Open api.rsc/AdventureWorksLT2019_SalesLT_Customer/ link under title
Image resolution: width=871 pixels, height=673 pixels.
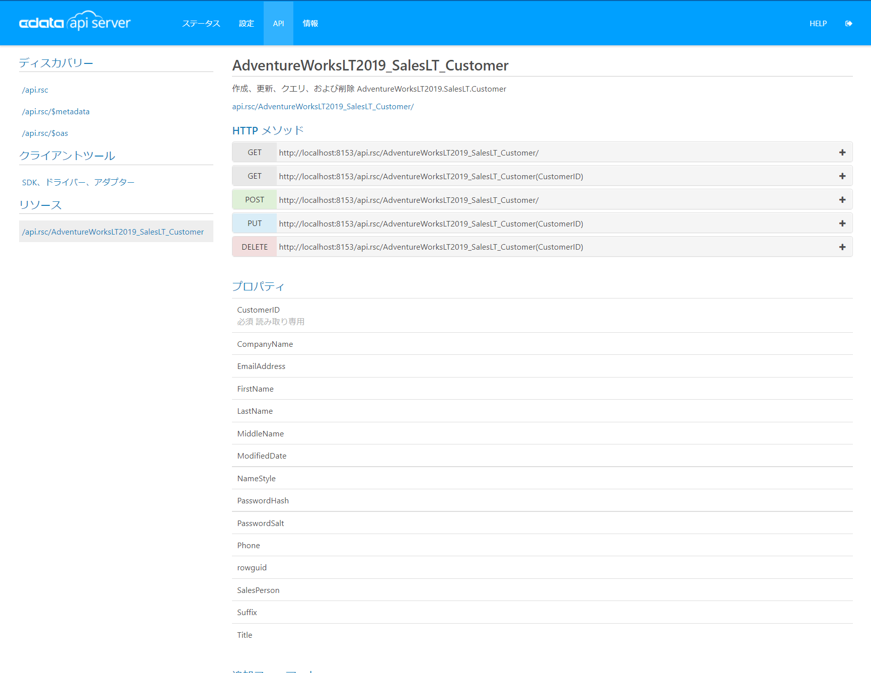[x=323, y=107]
